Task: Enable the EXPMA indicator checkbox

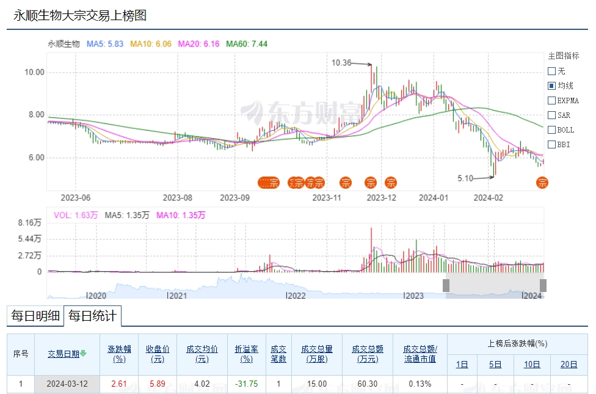Action: click(x=552, y=100)
